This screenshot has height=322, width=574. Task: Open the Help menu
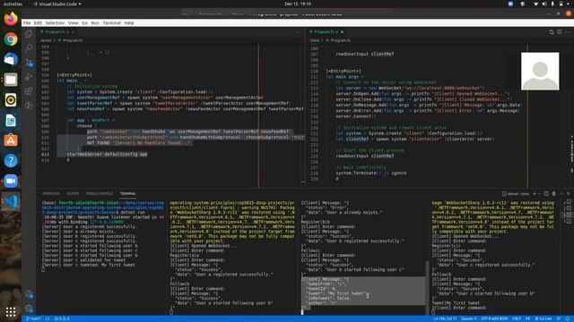[129, 23]
